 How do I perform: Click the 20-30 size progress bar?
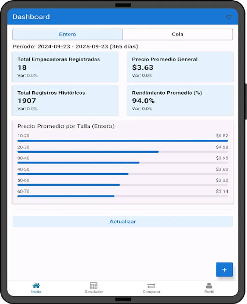123,152
